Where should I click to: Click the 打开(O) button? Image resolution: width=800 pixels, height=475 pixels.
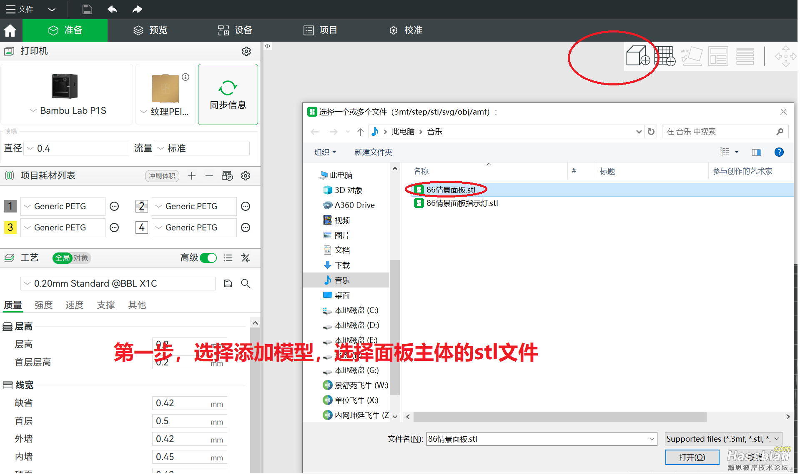coord(692,457)
